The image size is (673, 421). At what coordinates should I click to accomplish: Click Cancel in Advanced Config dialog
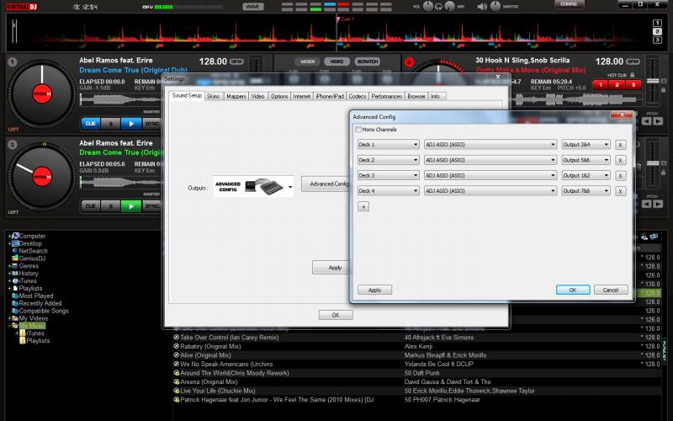(x=611, y=290)
